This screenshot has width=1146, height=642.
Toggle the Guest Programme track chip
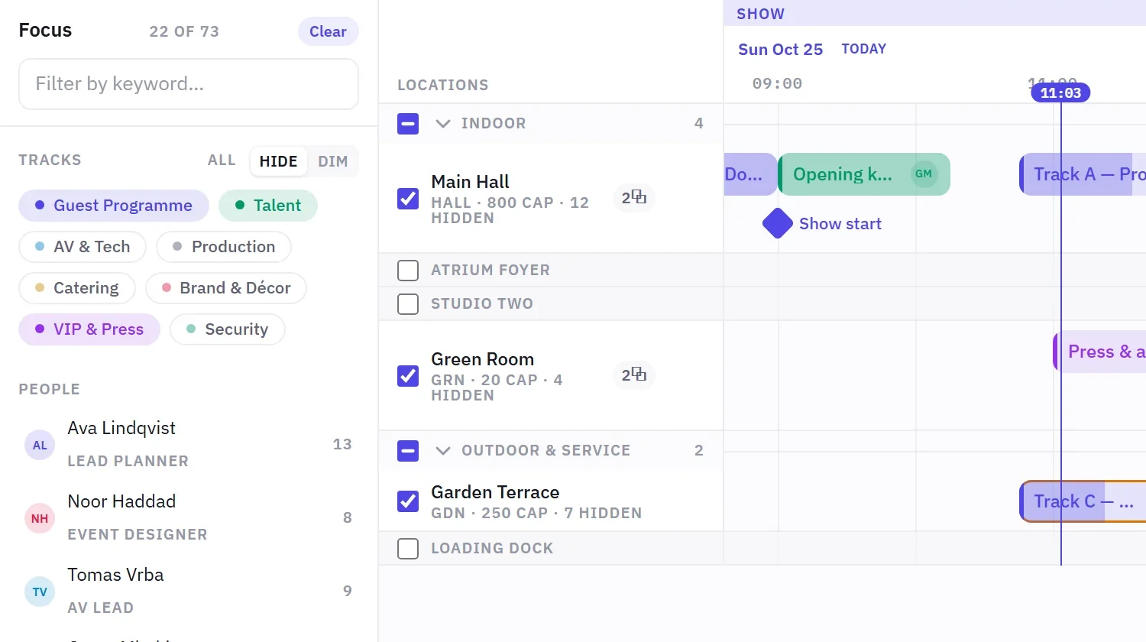[114, 206]
